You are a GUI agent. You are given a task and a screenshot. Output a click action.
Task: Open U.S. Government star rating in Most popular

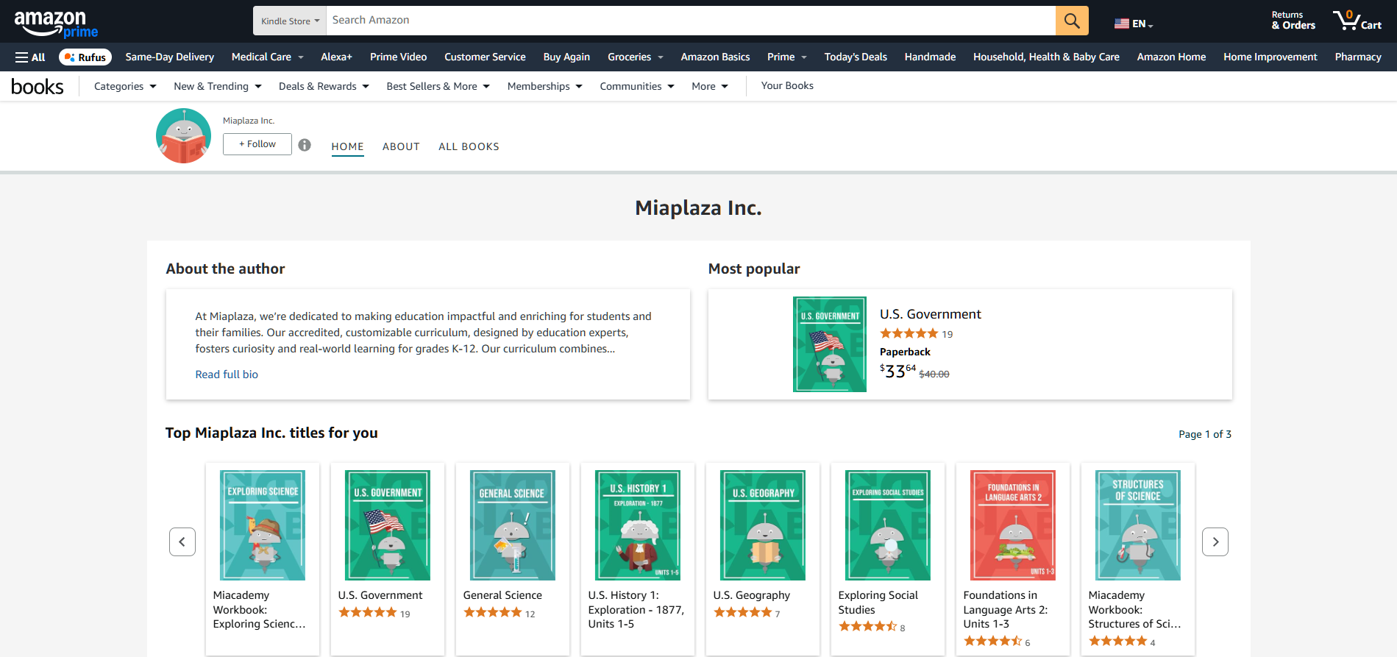(x=909, y=333)
